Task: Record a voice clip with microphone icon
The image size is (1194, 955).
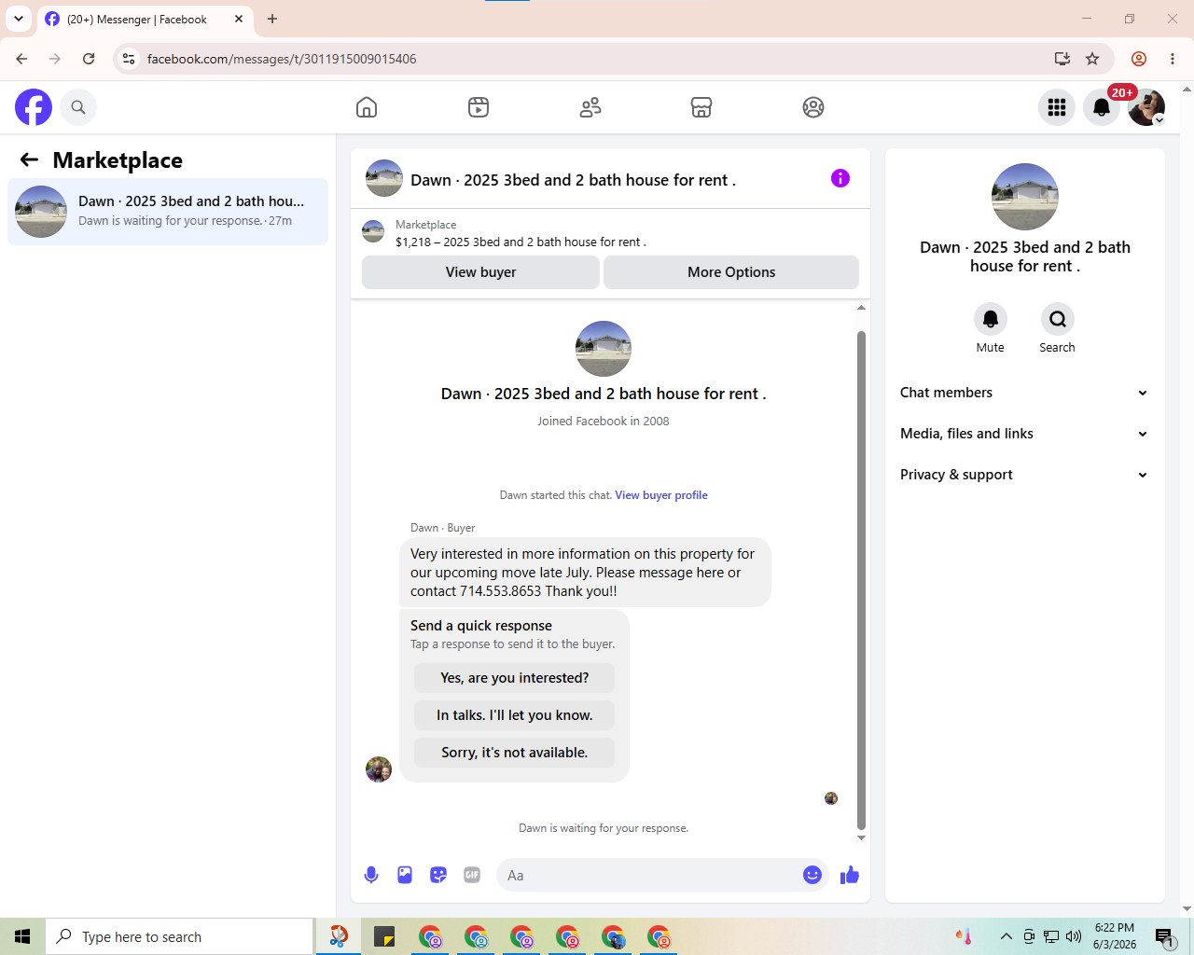Action: coord(371,875)
